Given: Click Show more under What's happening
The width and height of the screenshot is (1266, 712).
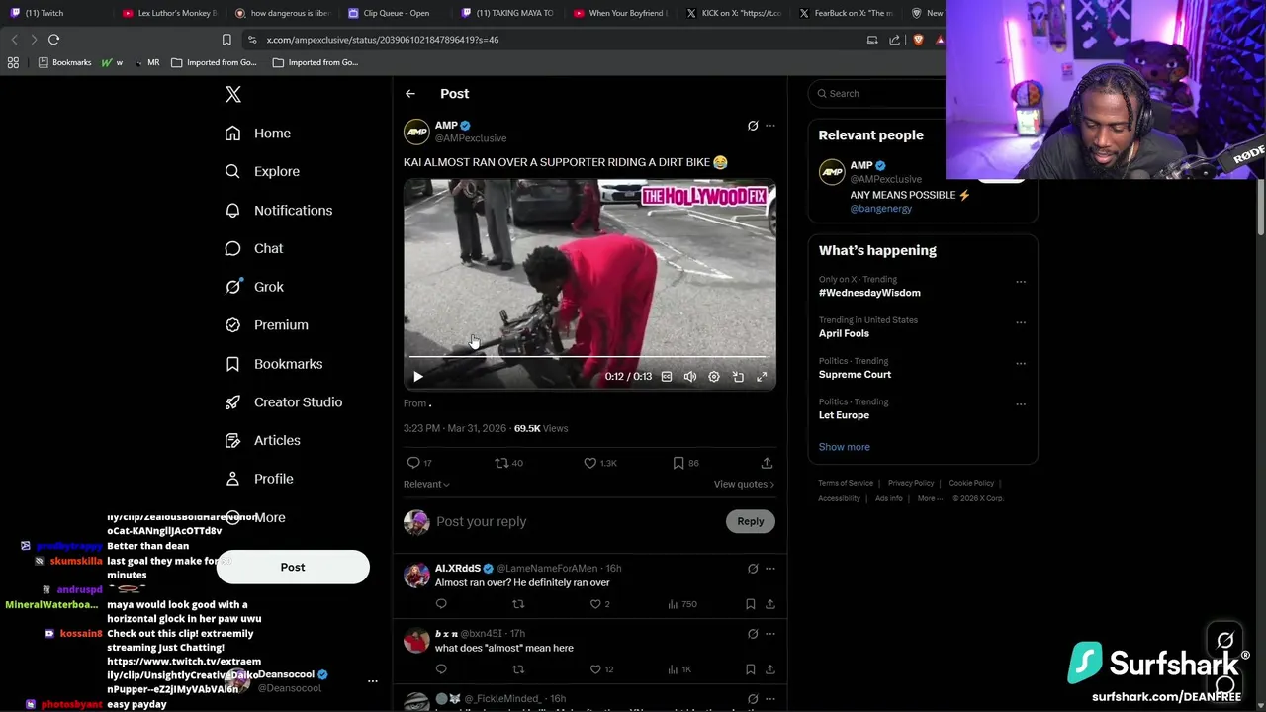Looking at the screenshot, I should 844,447.
